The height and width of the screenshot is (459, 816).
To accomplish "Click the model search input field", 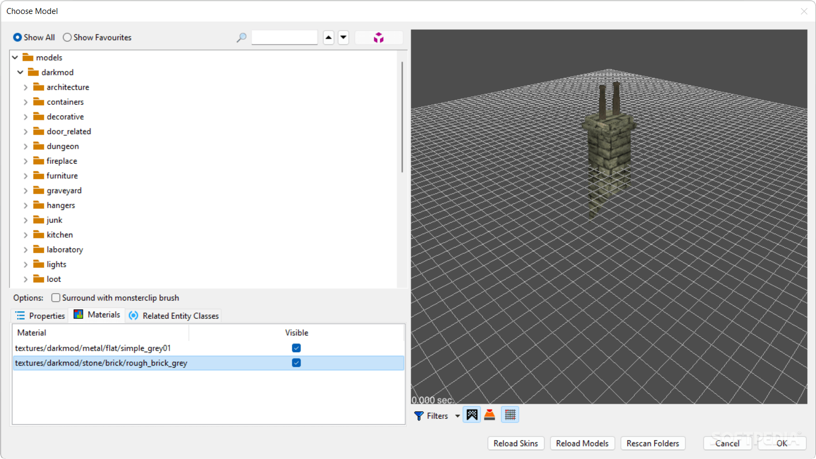I will [x=284, y=38].
